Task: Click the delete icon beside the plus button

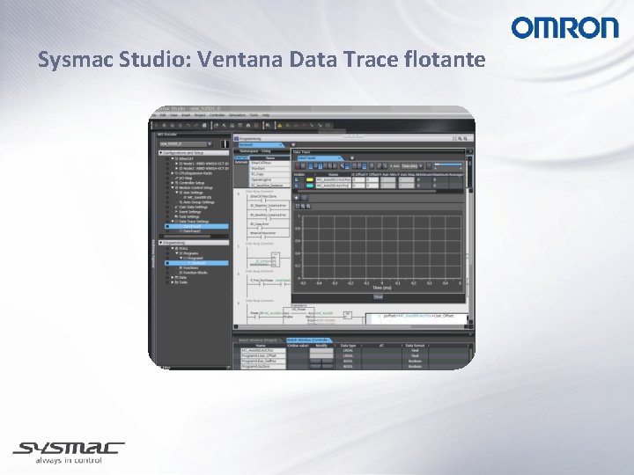Action: pos(305,198)
